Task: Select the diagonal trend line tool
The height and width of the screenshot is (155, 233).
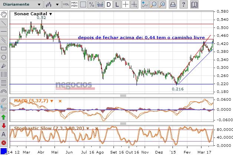Action: 4,23
